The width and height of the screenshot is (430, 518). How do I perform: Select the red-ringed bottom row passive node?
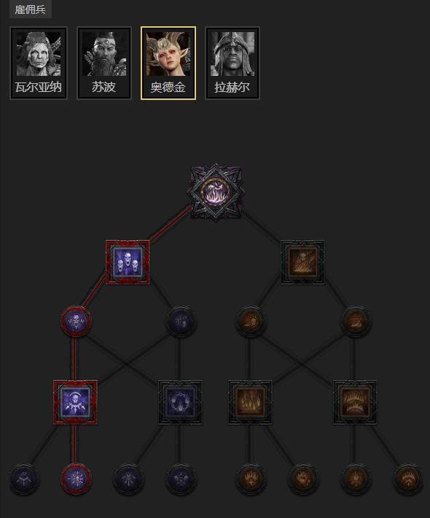(x=76, y=479)
